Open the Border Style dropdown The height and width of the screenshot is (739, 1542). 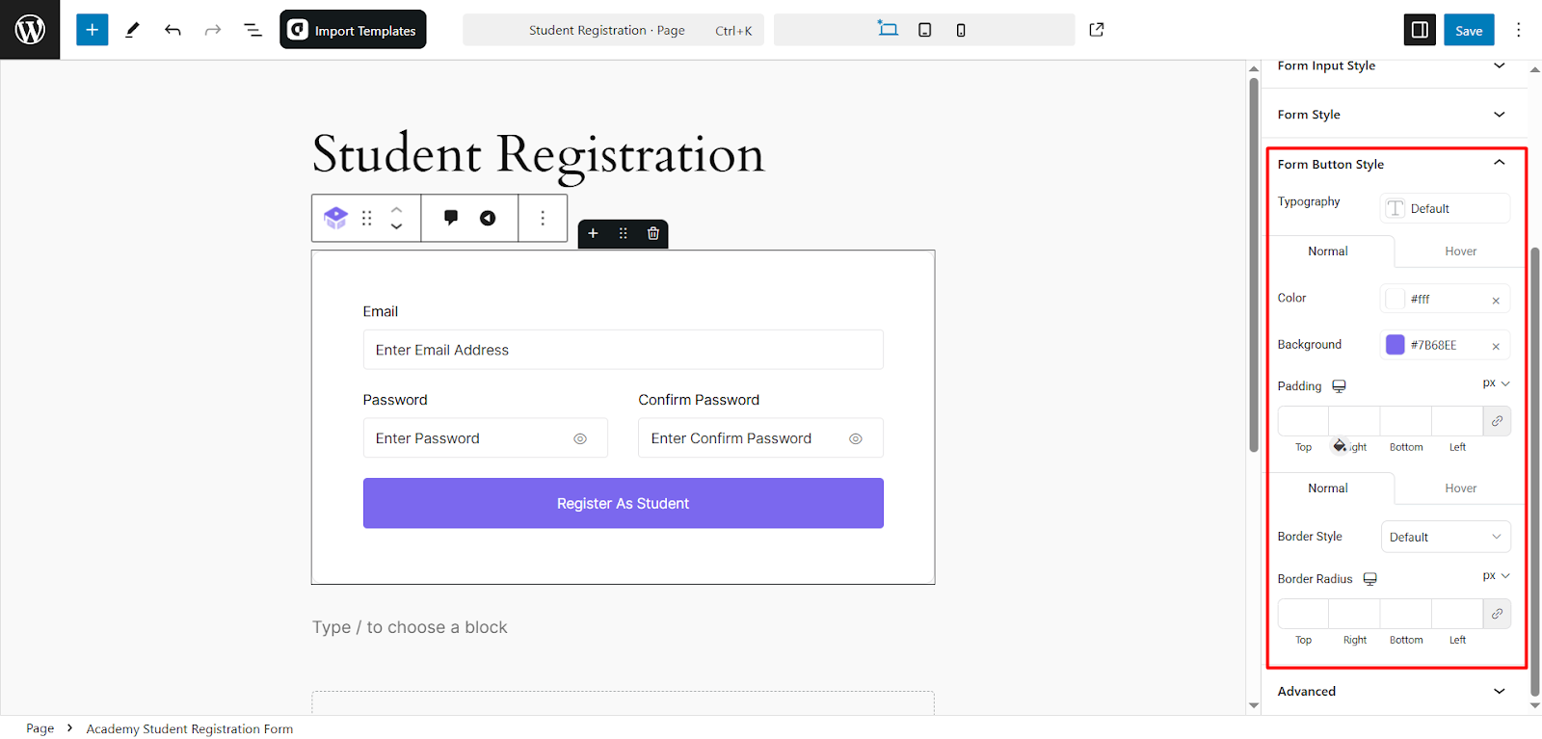tap(1446, 537)
